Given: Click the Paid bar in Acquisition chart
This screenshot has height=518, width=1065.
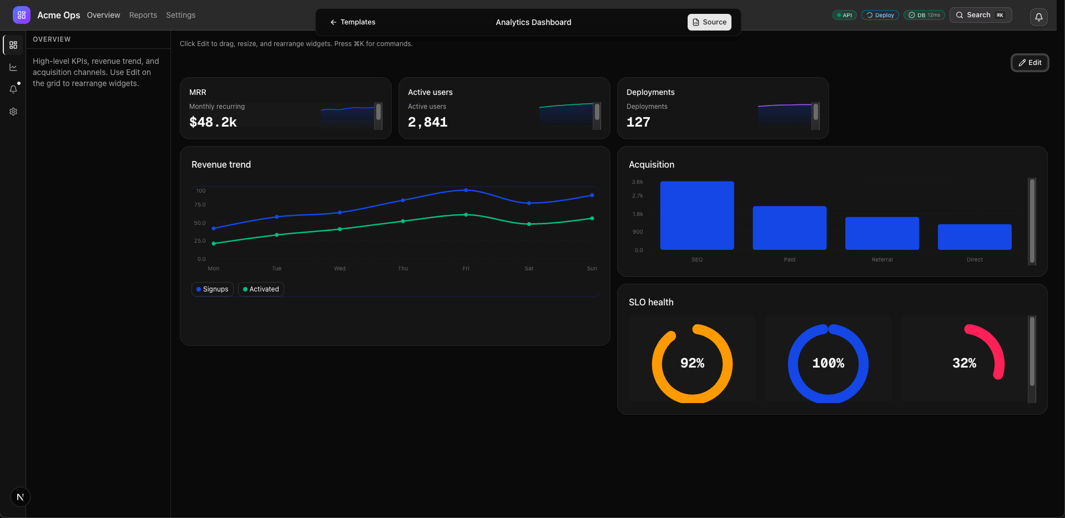Looking at the screenshot, I should tap(790, 228).
